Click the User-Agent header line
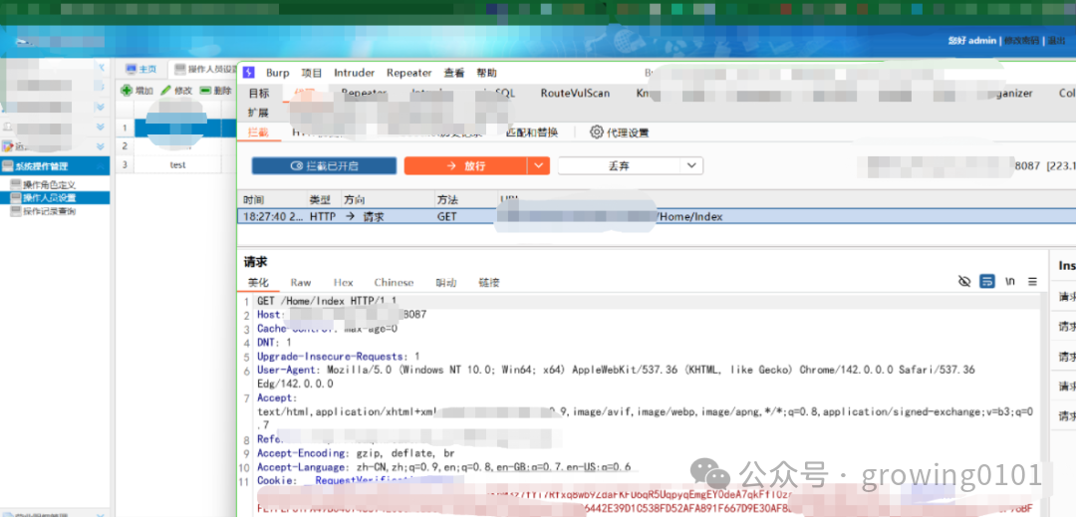The image size is (1076, 517). click(617, 370)
